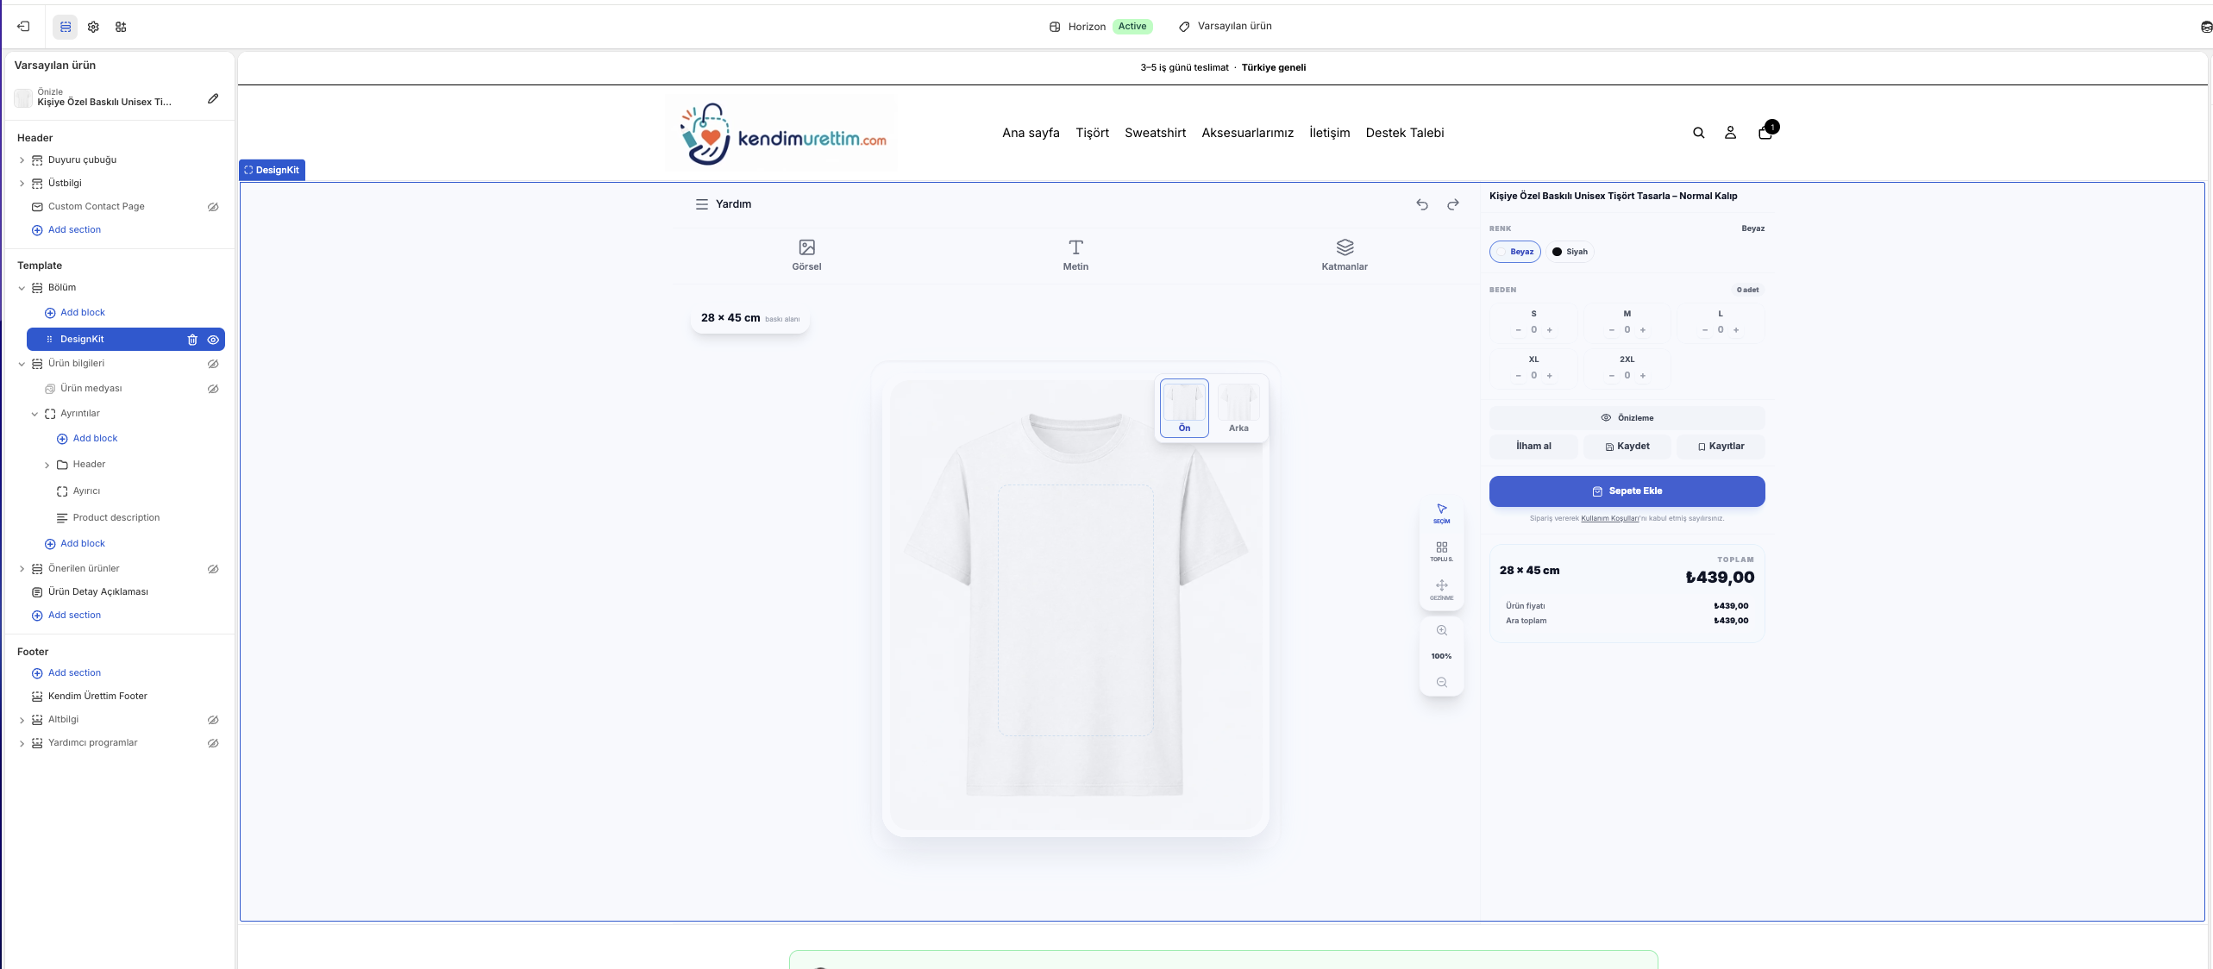
Task: Decrease size M quantity with minus
Action: (x=1611, y=330)
